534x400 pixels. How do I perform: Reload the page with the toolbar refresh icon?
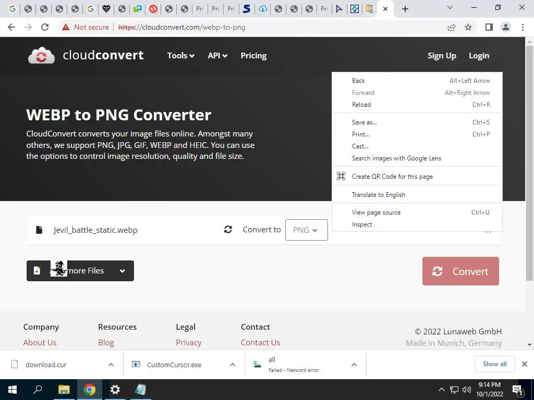tap(45, 27)
